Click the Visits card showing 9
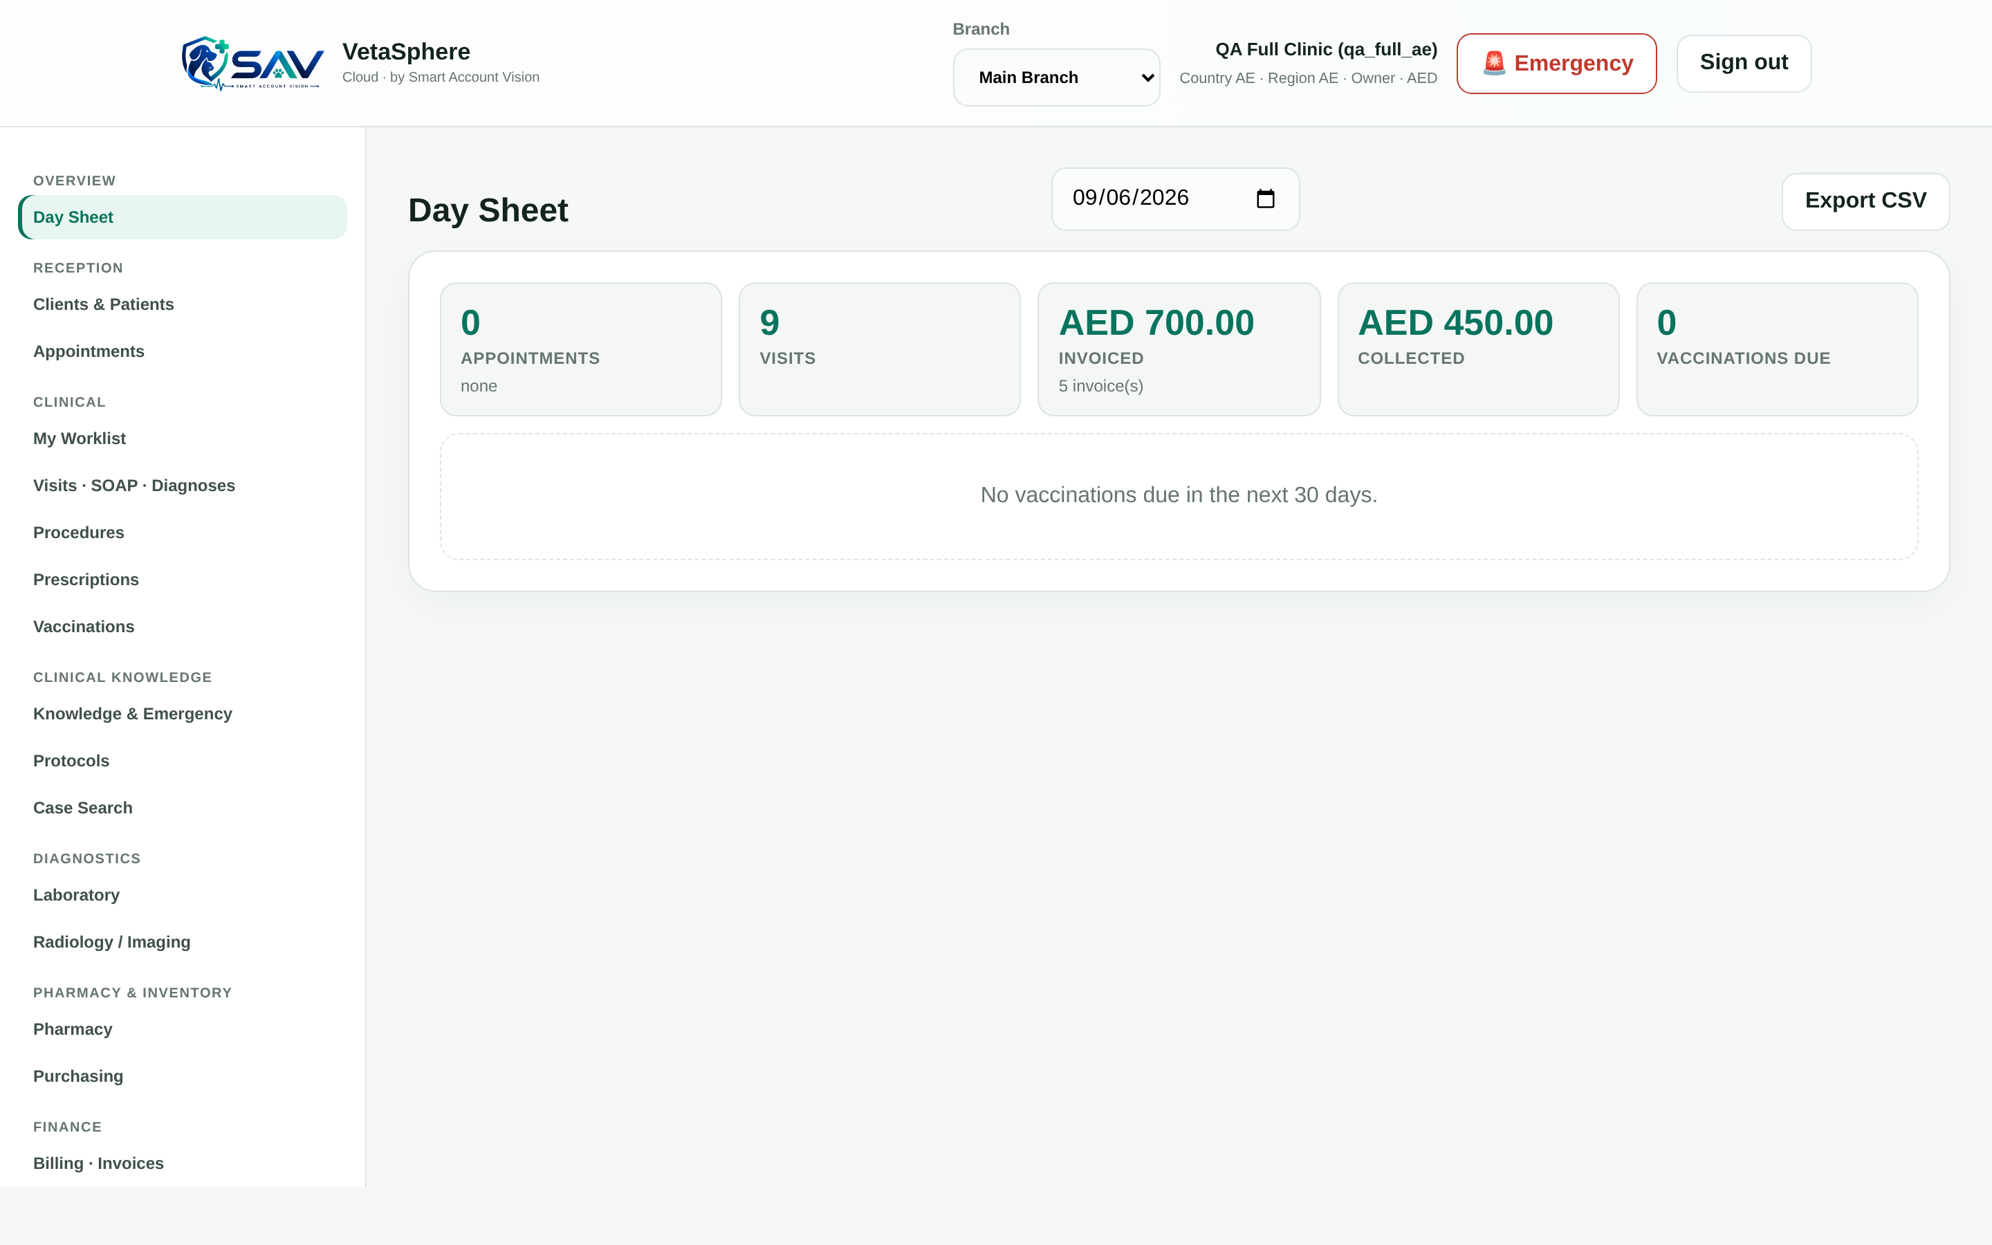The image size is (1992, 1245). [x=879, y=349]
